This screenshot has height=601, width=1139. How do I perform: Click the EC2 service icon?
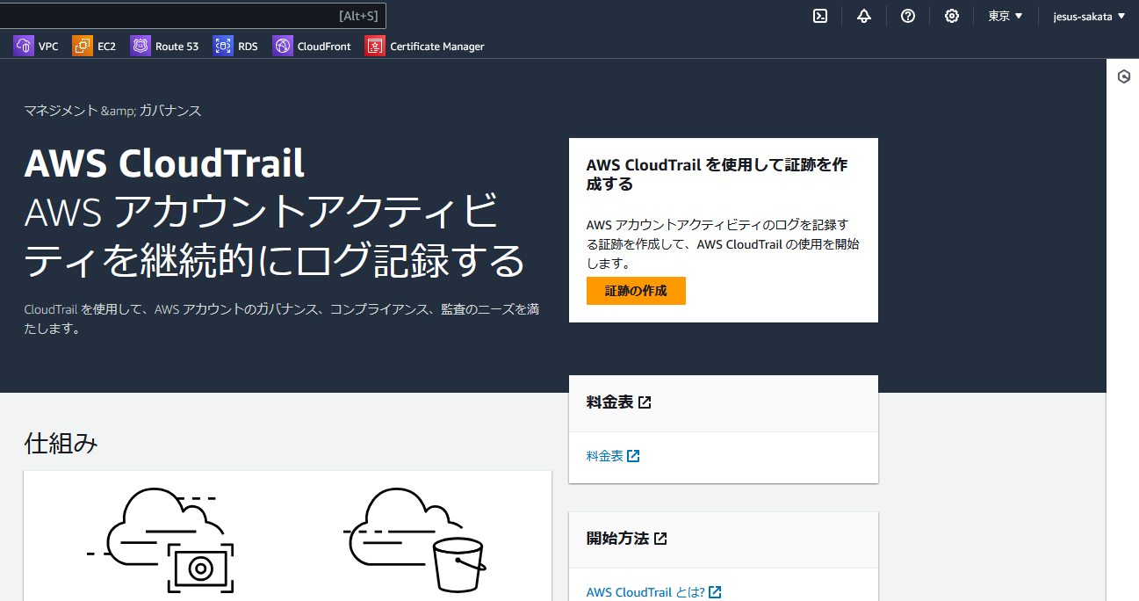(82, 46)
